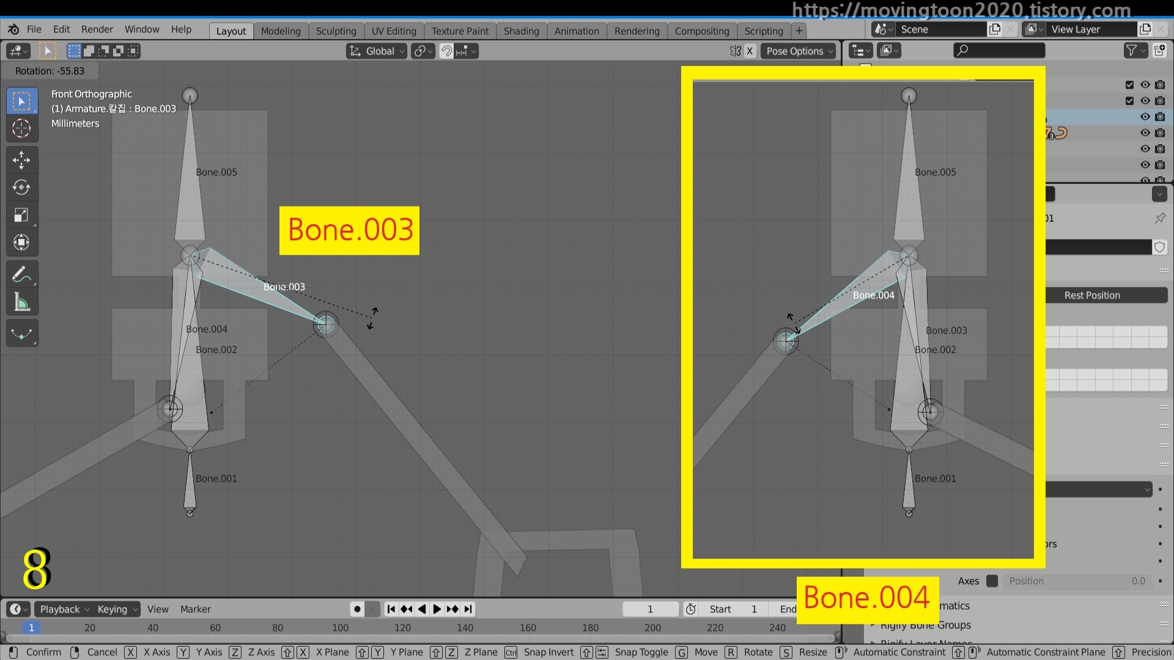
Task: Open the File menu
Action: pos(34,29)
